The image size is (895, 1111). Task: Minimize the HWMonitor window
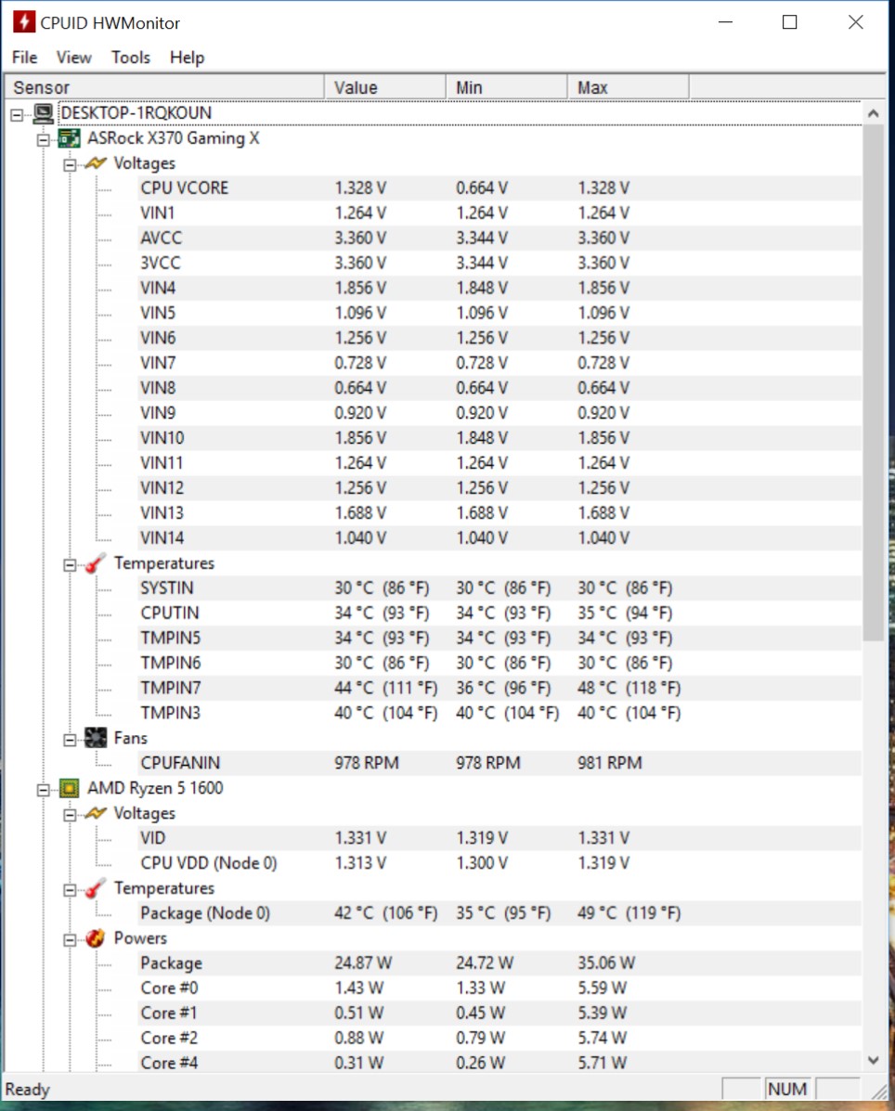pyautogui.click(x=725, y=22)
